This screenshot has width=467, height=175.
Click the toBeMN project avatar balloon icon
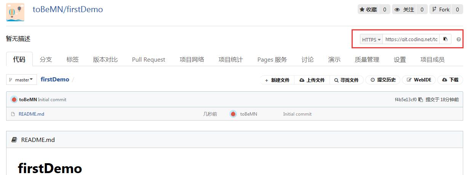click(15, 12)
